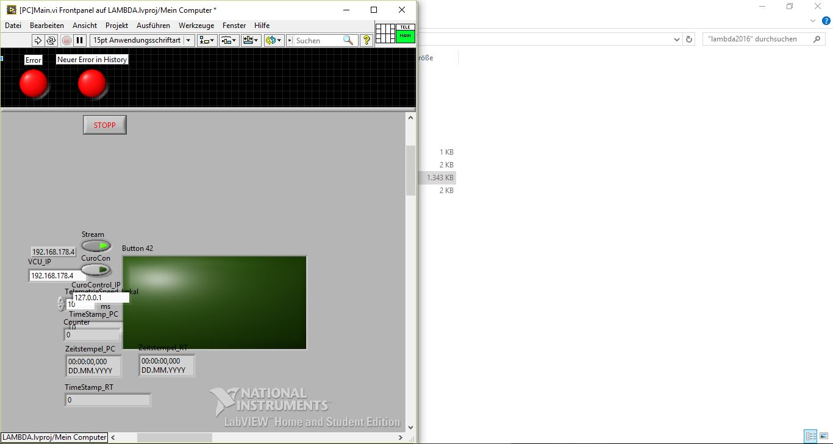The height and width of the screenshot is (444, 833).
Task: Expand the font size dropdown arrow
Action: [188, 40]
